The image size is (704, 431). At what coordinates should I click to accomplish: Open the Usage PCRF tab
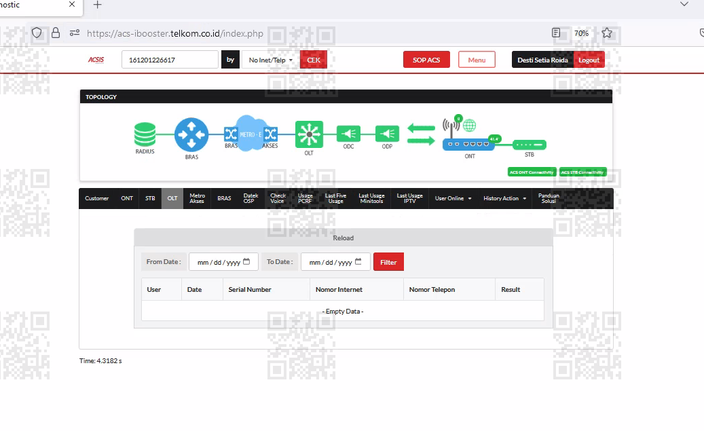click(x=305, y=198)
